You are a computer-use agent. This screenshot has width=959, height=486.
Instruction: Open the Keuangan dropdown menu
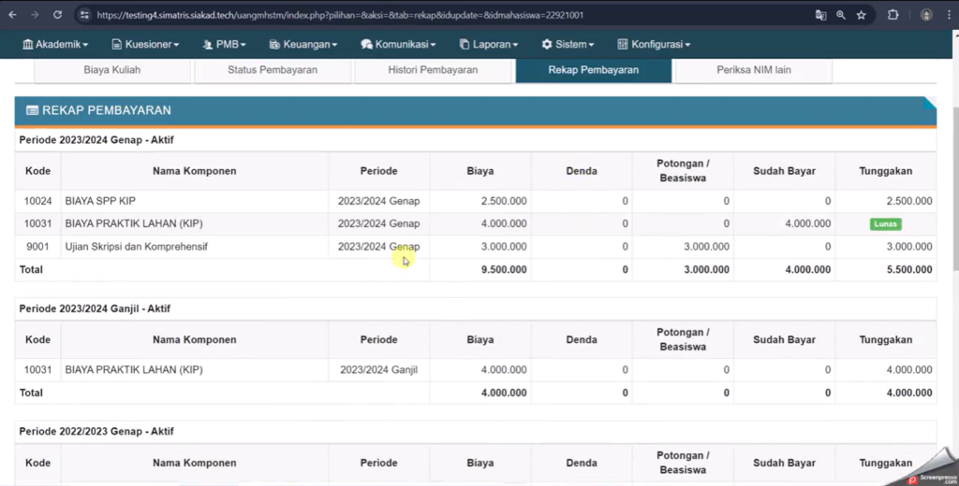point(302,44)
